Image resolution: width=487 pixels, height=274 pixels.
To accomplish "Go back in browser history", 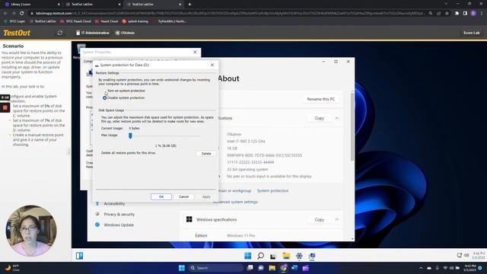I will [x=5, y=14].
